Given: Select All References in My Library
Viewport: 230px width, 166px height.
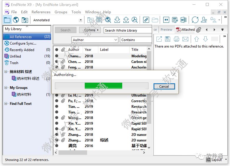Looking at the screenshot, I should (x=27, y=37).
